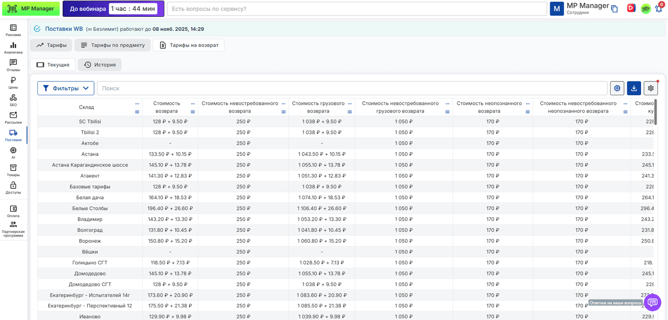
Task: Open the Склад column three-dots menu
Action: point(137,103)
